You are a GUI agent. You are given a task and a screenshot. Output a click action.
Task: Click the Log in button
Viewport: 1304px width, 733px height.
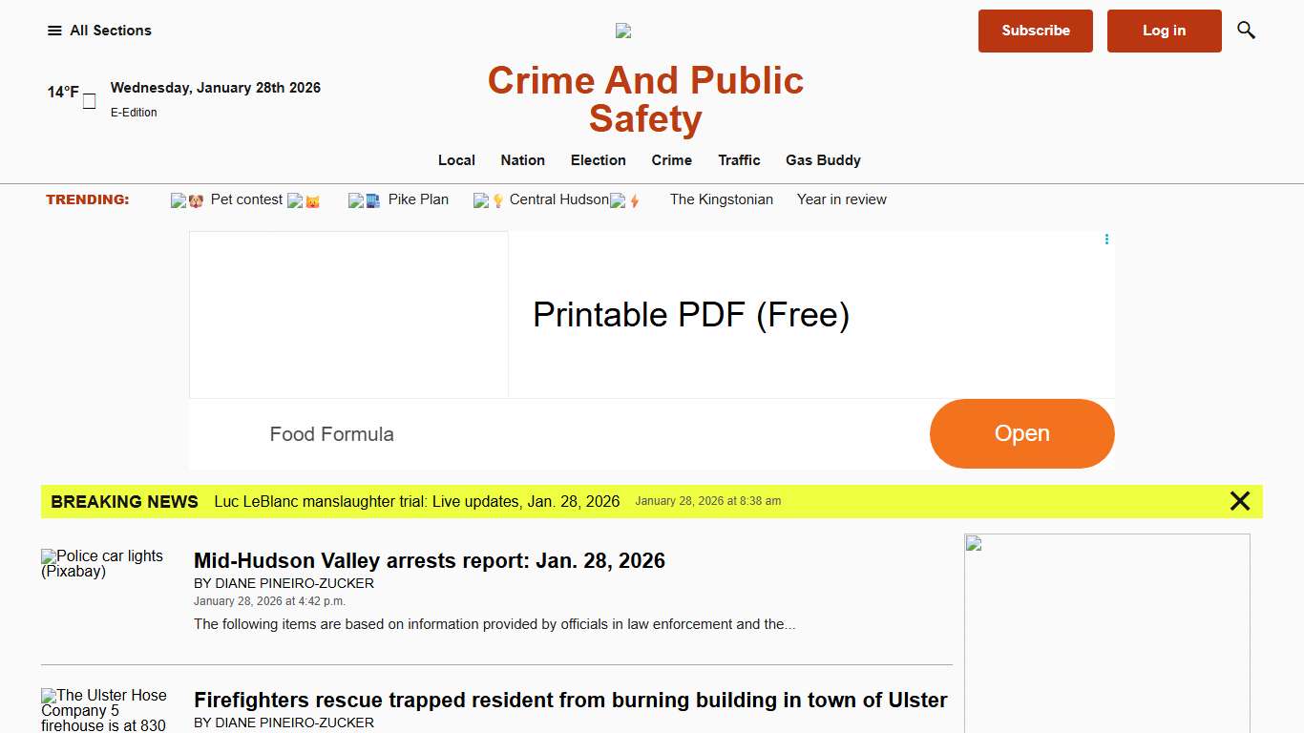coord(1164,31)
